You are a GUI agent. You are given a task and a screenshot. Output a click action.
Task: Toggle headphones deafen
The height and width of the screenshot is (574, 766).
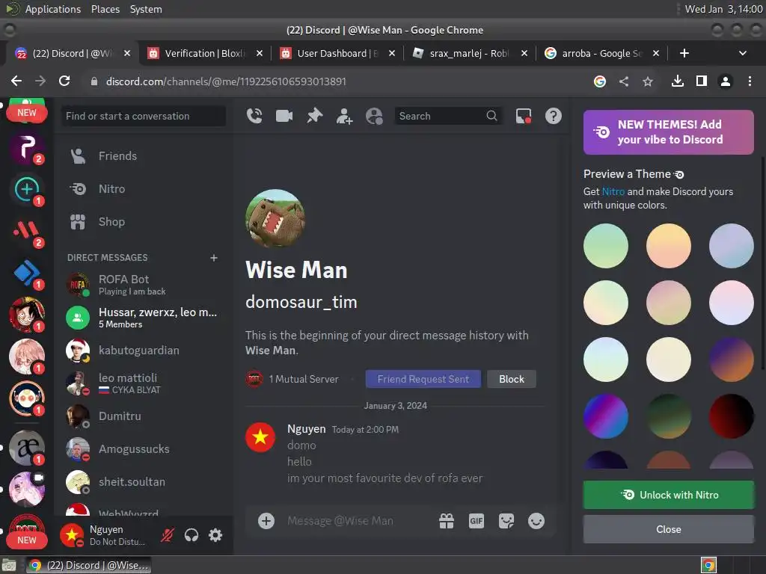click(191, 535)
